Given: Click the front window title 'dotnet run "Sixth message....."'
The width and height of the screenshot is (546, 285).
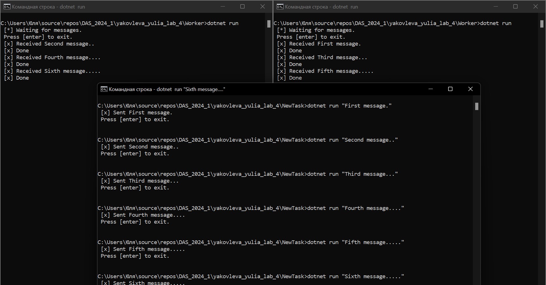Looking at the screenshot, I should (167, 89).
